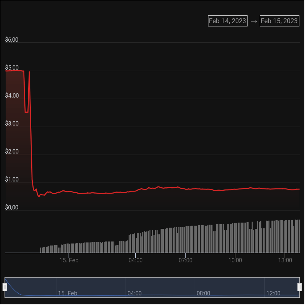Click the $3,00 price axis label

12,124
